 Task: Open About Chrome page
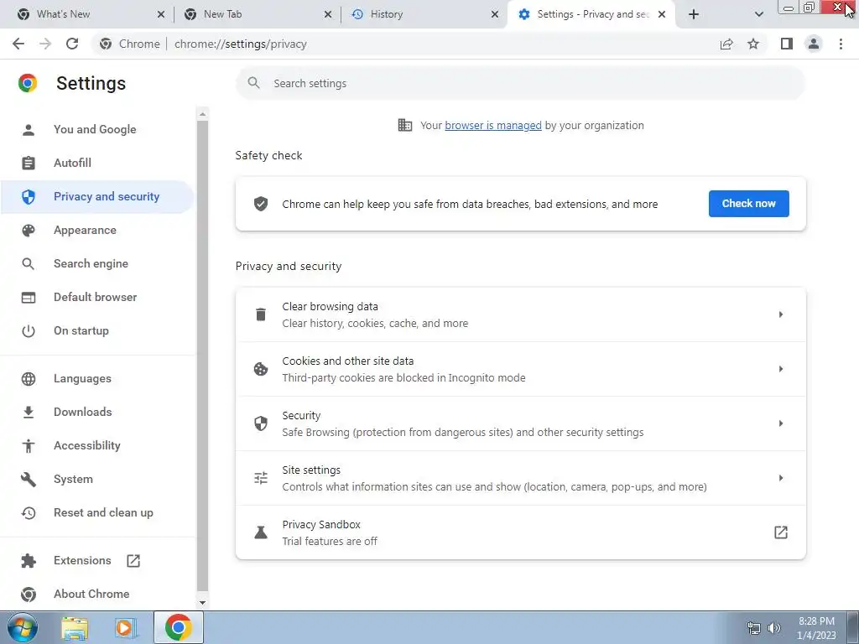[x=97, y=595]
